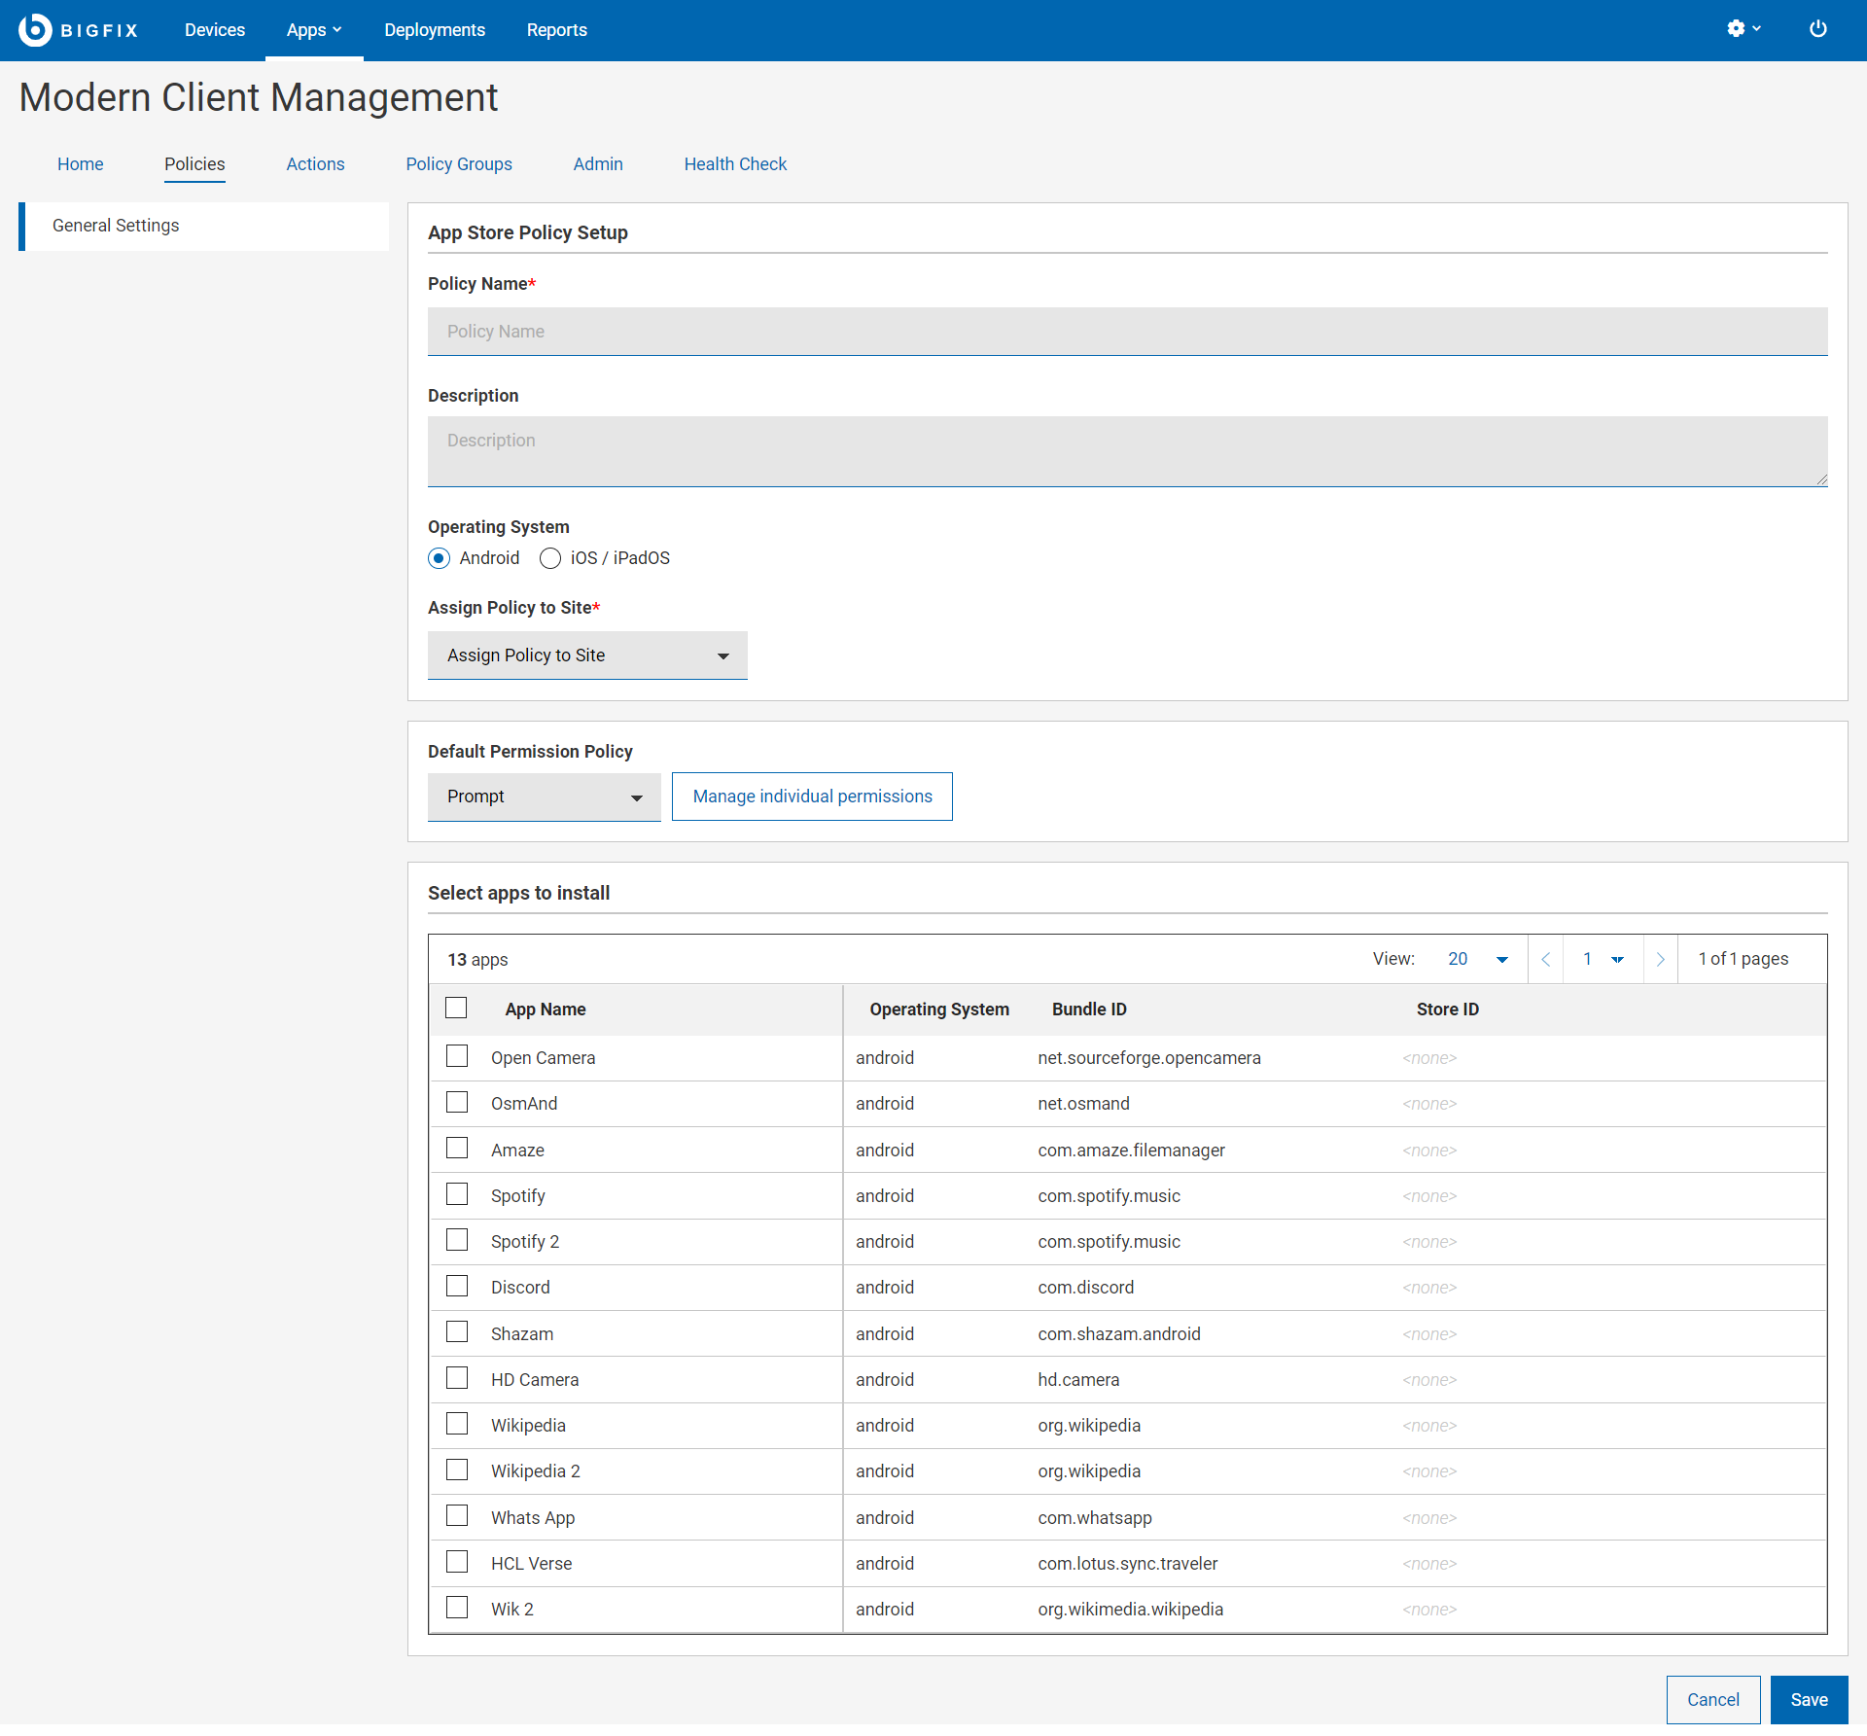Image resolution: width=1867 pixels, height=1736 pixels.
Task: Click Manage individual permissions button
Action: 812,797
